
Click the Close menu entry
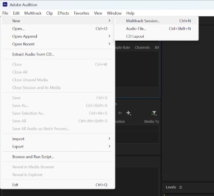point(57,64)
